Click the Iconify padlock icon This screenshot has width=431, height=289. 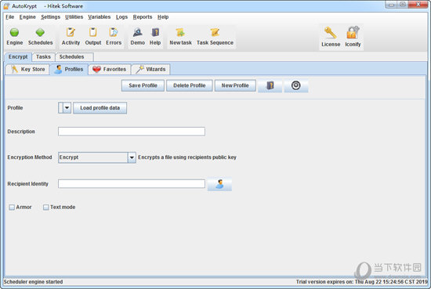click(x=353, y=33)
